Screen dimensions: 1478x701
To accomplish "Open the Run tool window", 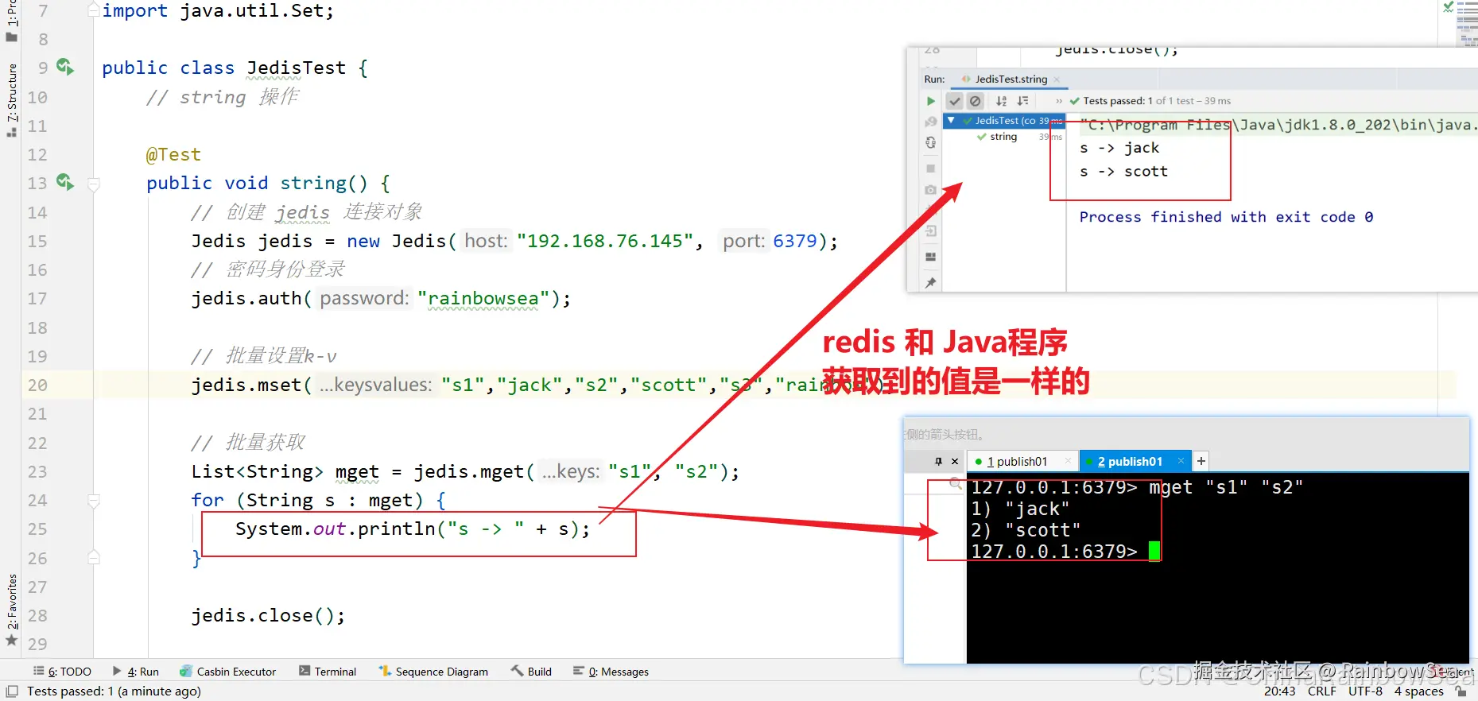I will tap(136, 672).
